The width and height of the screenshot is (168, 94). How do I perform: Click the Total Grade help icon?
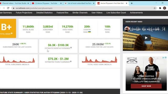tap(12, 33)
